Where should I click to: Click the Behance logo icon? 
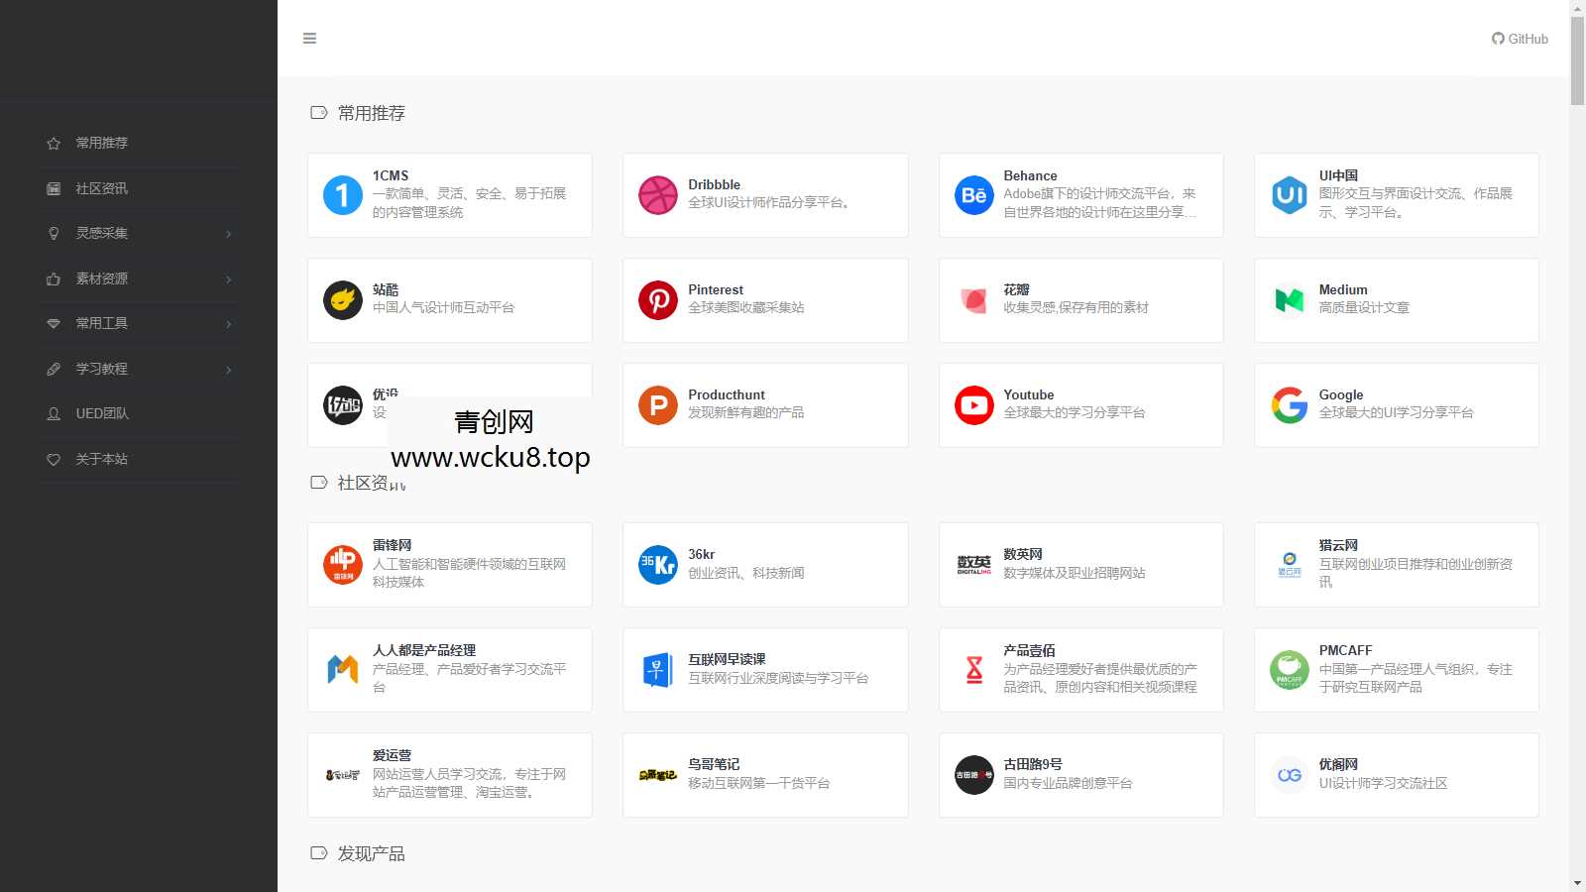(x=973, y=194)
